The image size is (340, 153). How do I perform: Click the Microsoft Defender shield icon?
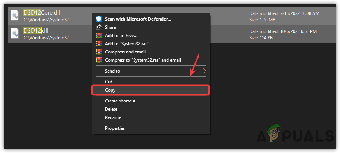(x=99, y=19)
